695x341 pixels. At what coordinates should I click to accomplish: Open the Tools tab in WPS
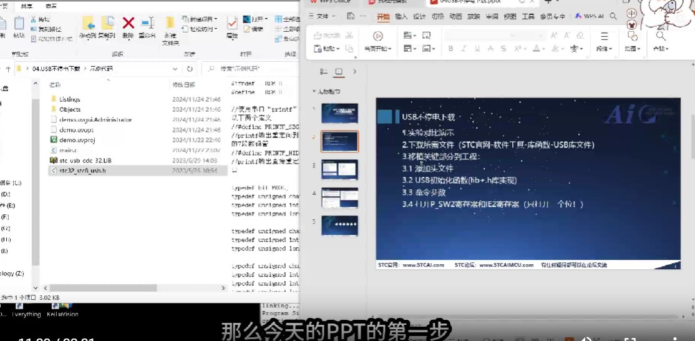[x=528, y=16]
